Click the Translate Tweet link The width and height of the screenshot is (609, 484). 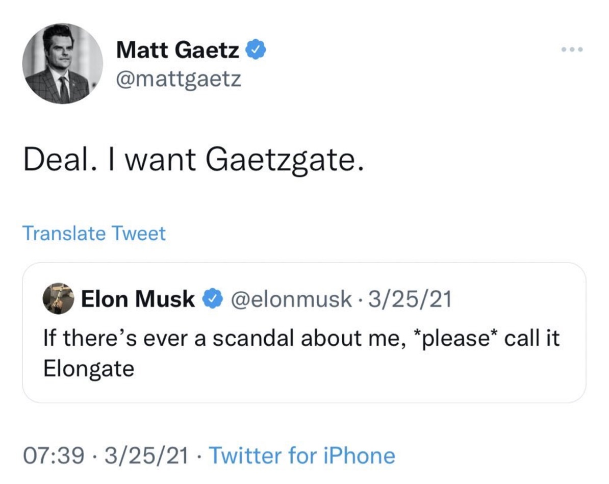tap(94, 233)
